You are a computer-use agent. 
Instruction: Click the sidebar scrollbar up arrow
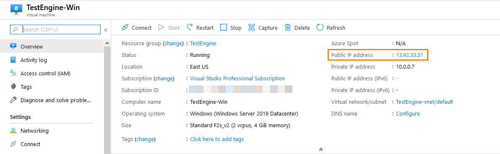[107, 43]
